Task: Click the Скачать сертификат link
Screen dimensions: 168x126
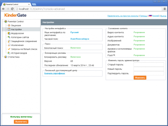Action: click(55, 73)
